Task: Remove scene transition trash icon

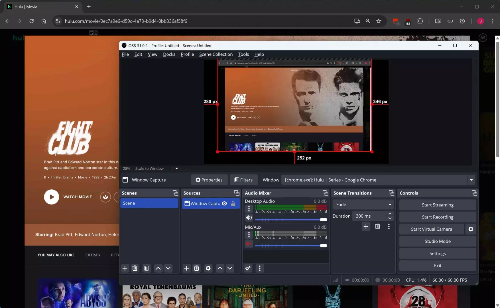Action: [377, 226]
